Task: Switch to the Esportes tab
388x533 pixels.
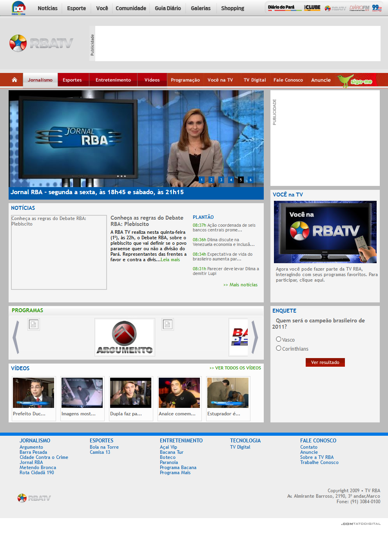Action: pyautogui.click(x=72, y=80)
